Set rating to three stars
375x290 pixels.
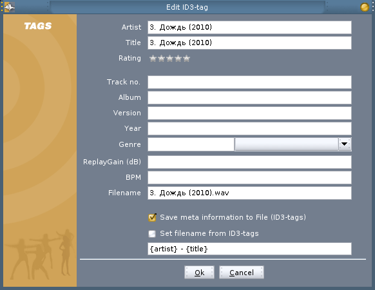click(x=170, y=59)
